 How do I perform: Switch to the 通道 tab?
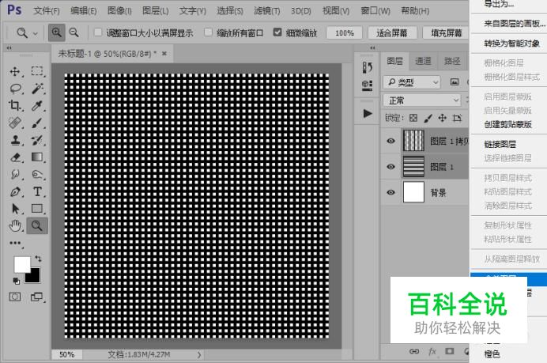(423, 61)
